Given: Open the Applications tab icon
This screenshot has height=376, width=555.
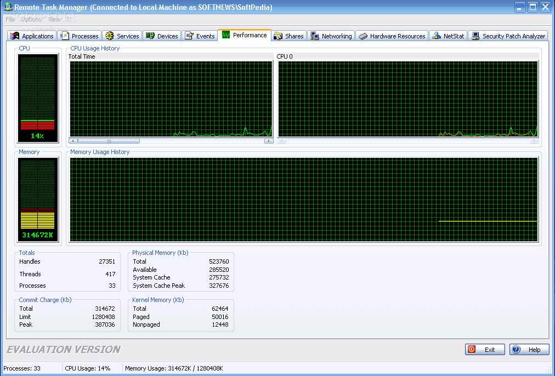Looking at the screenshot, I should pyautogui.click(x=14, y=36).
